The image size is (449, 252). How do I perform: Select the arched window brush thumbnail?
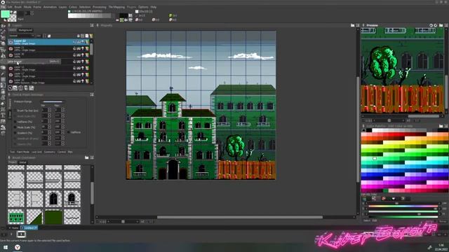pyautogui.click(x=53, y=198)
